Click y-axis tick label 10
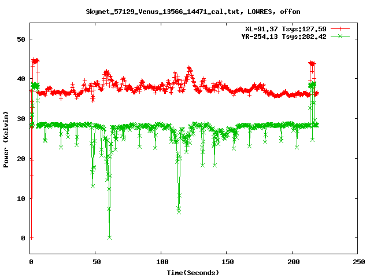 [x=21, y=199]
